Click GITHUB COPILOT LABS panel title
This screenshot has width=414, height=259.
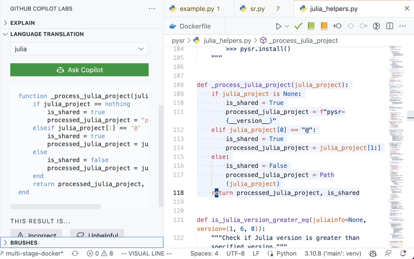tap(41, 9)
